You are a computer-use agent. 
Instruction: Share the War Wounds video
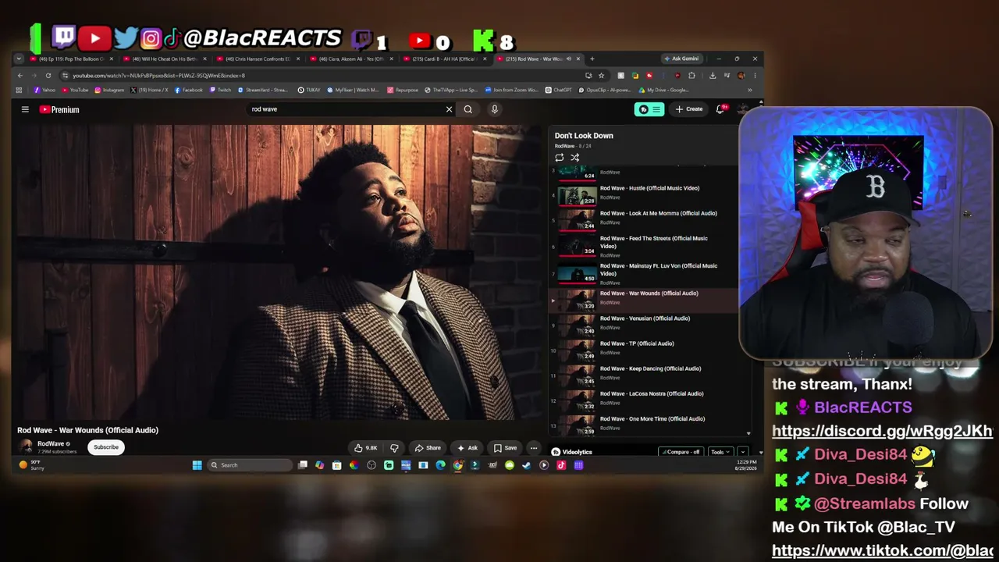click(428, 448)
